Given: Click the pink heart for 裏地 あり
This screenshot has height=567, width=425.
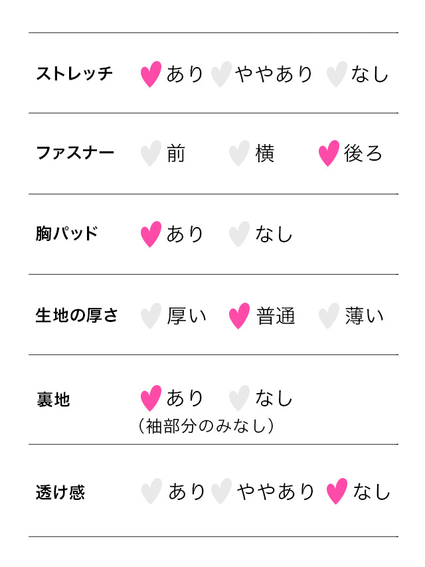Looking at the screenshot, I should [151, 398].
